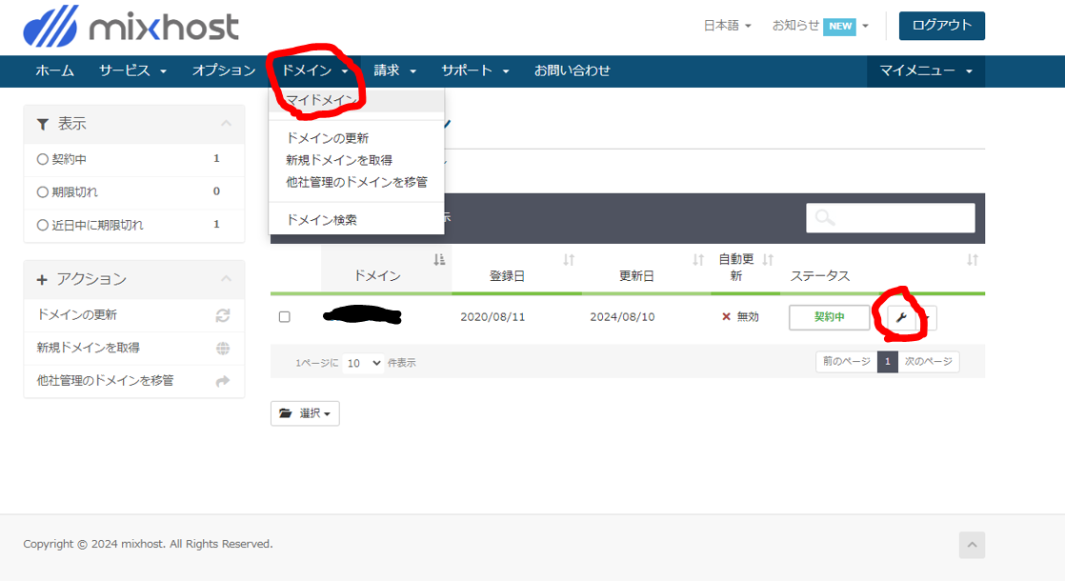Click the renewal date 2024/08/10
Image resolution: width=1065 pixels, height=581 pixels.
point(622,317)
